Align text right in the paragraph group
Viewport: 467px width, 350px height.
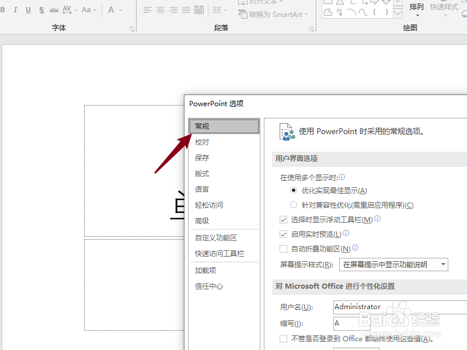(173, 10)
